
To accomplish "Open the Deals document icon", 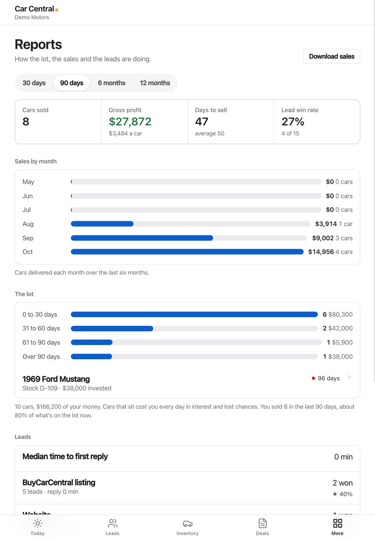I will click(262, 523).
